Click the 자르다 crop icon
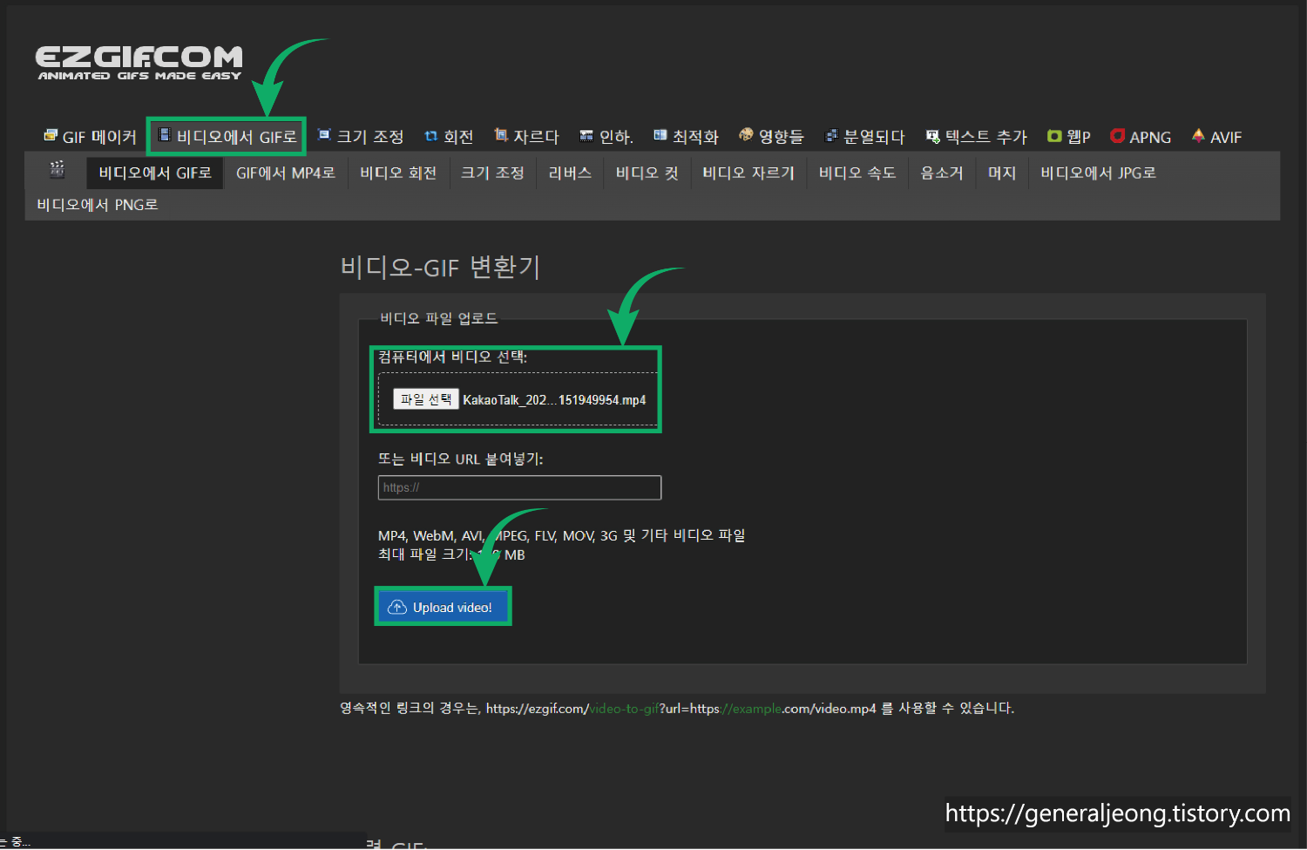 (x=501, y=135)
